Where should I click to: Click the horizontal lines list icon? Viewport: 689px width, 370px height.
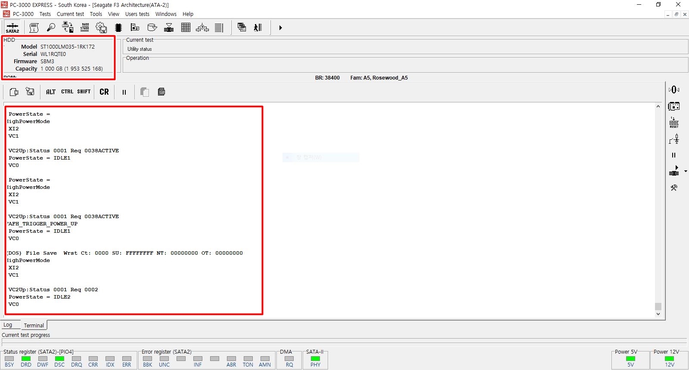pos(219,28)
